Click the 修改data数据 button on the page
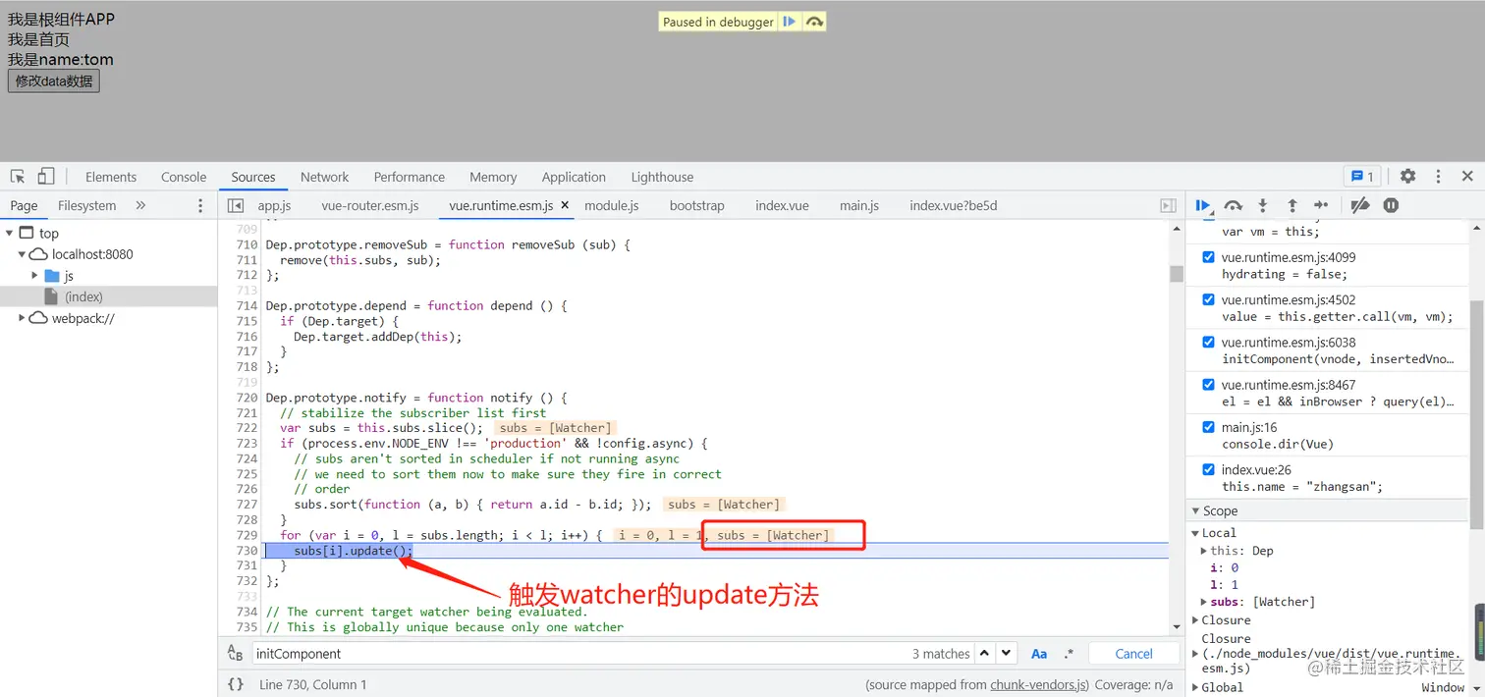Viewport: 1485px width, 697px height. pyautogui.click(x=54, y=80)
